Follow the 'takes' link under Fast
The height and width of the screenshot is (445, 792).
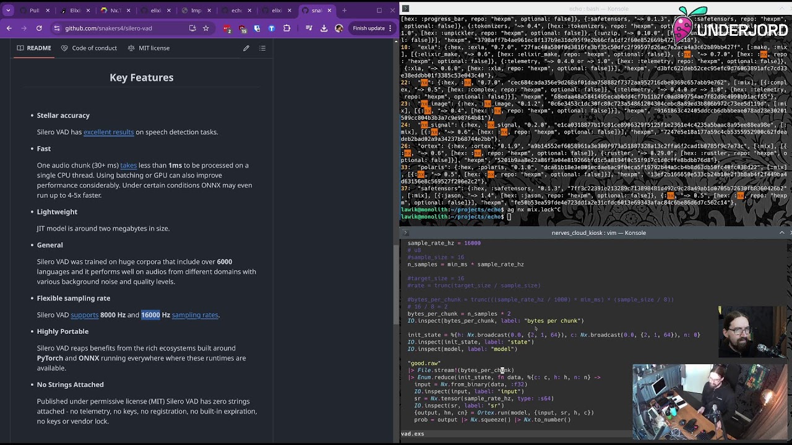pos(128,165)
